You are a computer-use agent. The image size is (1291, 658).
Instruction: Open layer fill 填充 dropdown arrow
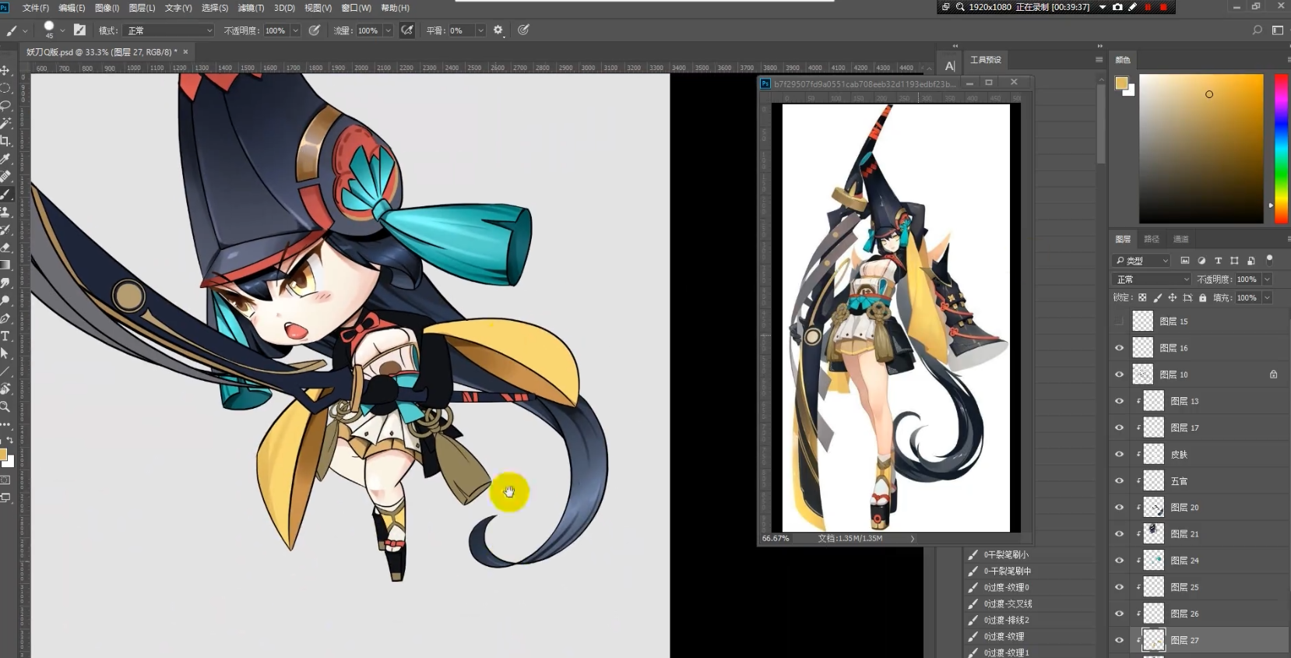[1267, 297]
